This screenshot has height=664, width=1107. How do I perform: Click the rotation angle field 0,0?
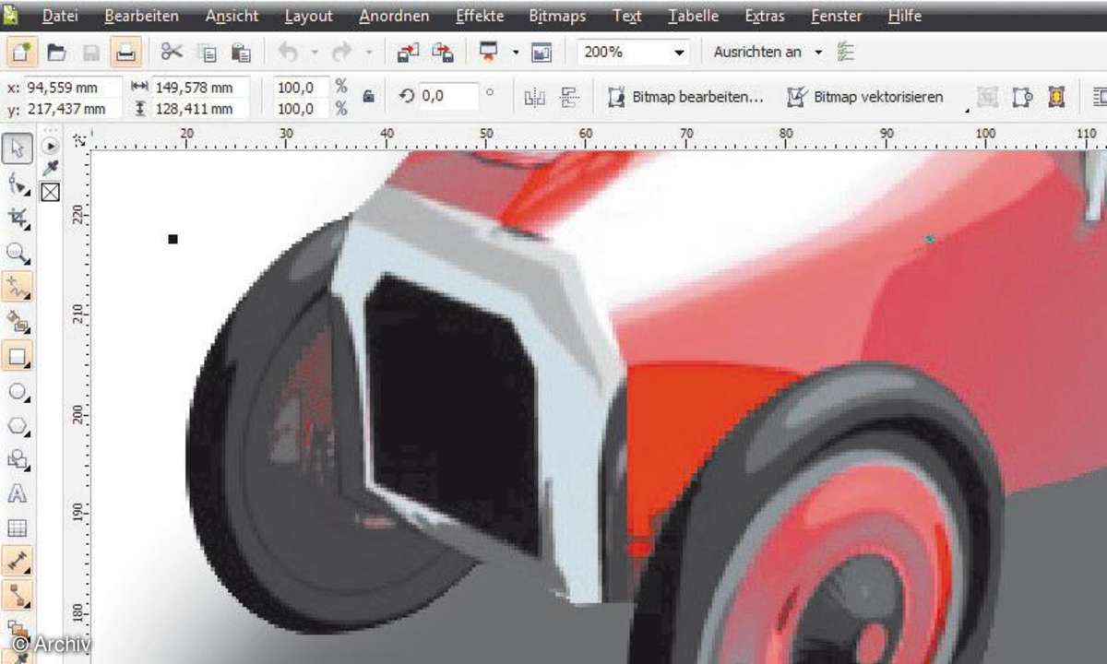[x=448, y=96]
